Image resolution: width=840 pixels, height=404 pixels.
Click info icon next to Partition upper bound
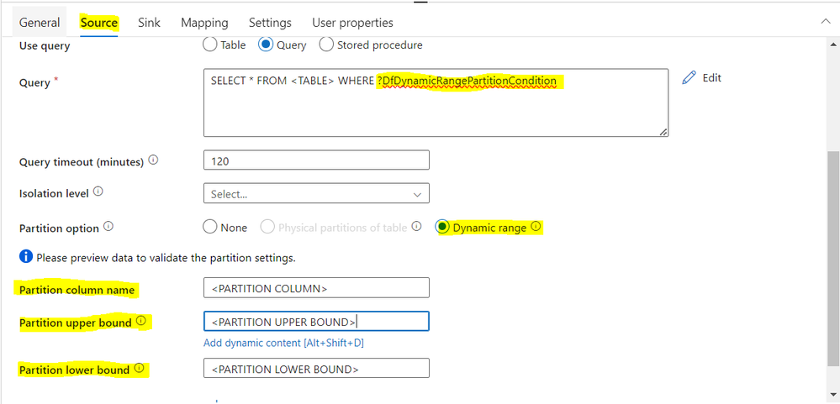[x=140, y=322]
